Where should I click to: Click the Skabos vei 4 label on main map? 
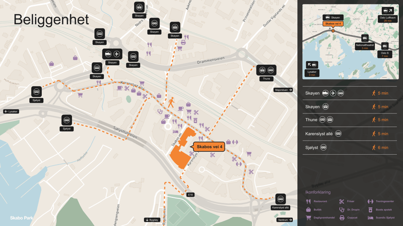209,147
